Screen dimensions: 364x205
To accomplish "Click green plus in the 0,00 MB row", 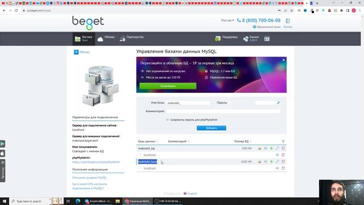I will [271, 162].
